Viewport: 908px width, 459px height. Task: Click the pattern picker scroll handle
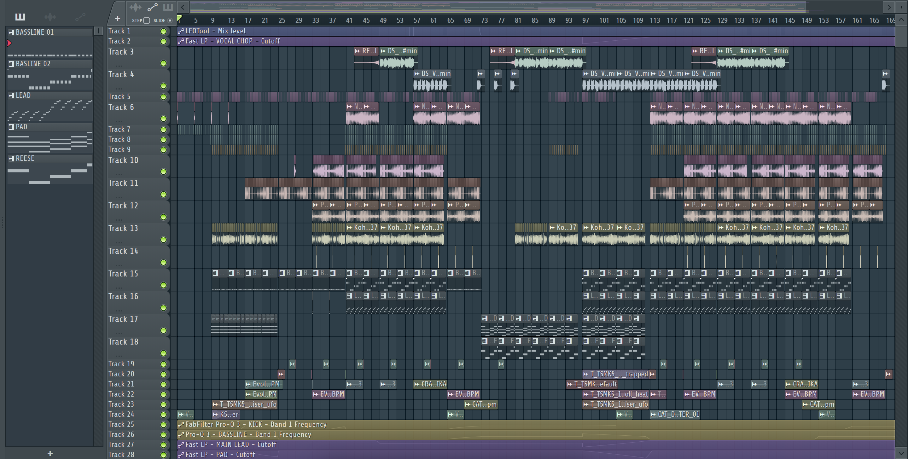click(98, 31)
